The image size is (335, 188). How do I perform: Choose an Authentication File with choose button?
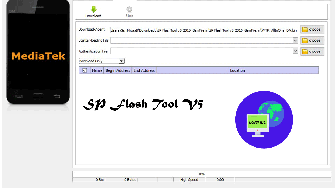[312, 51]
